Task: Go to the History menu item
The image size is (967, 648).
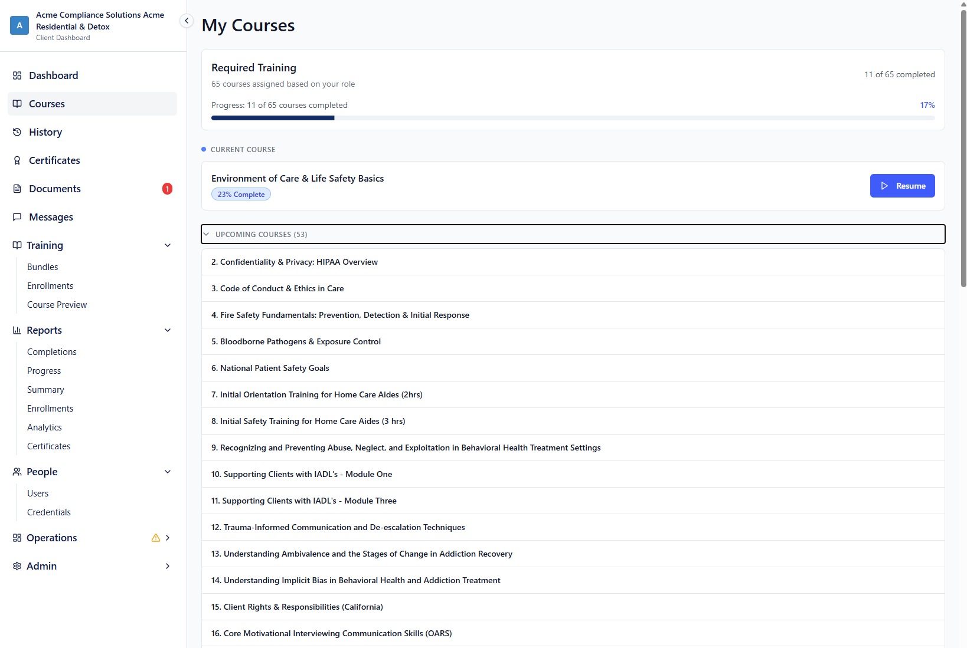Action: click(x=92, y=132)
